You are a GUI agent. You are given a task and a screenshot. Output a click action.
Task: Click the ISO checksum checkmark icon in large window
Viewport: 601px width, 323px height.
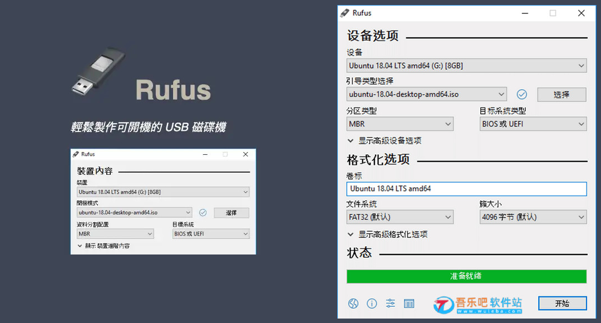point(521,94)
